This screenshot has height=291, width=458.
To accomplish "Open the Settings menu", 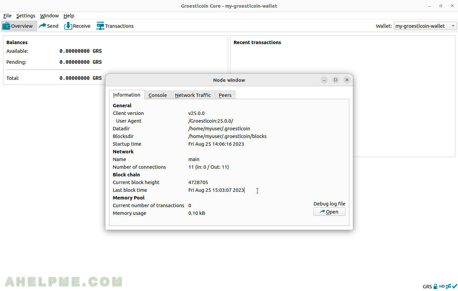I will (26, 16).
